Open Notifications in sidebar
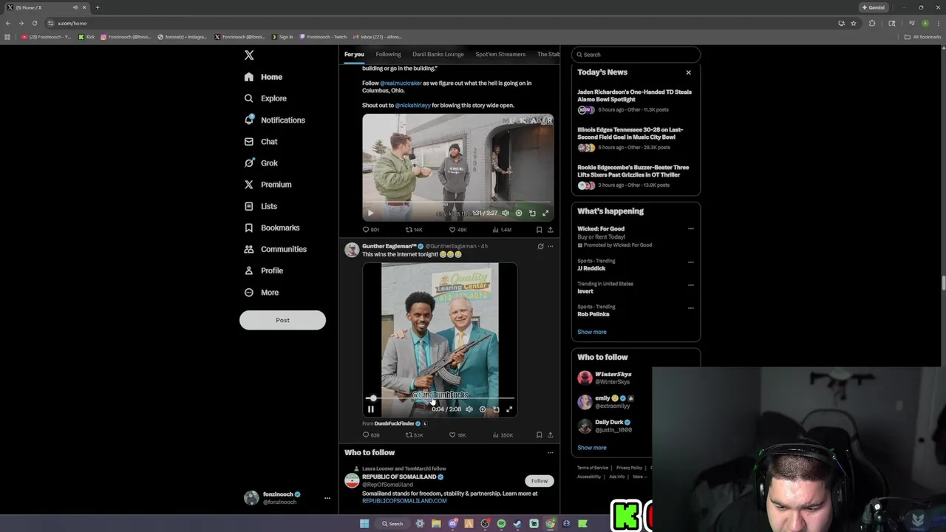 coord(274,120)
